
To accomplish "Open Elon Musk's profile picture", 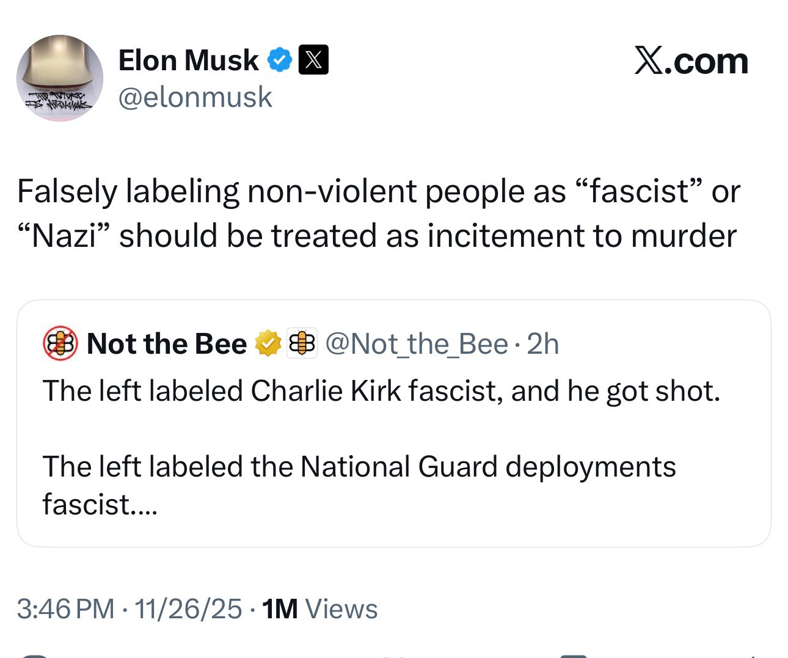I will coord(59,78).
